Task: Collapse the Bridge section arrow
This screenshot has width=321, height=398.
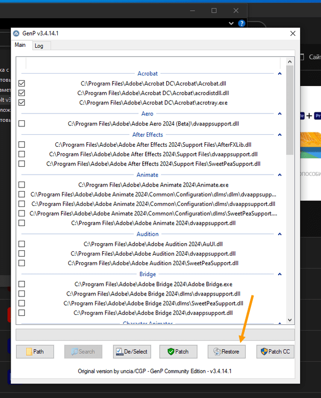Action: click(x=280, y=274)
